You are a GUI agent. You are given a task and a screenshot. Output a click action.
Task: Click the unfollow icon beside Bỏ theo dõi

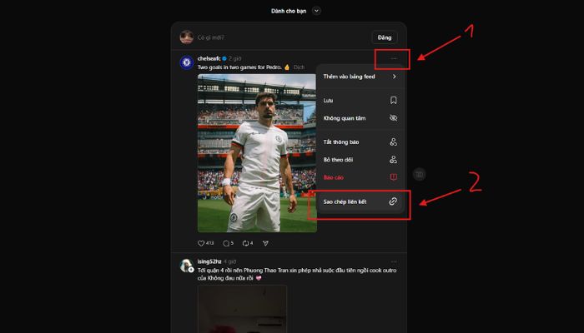click(393, 160)
